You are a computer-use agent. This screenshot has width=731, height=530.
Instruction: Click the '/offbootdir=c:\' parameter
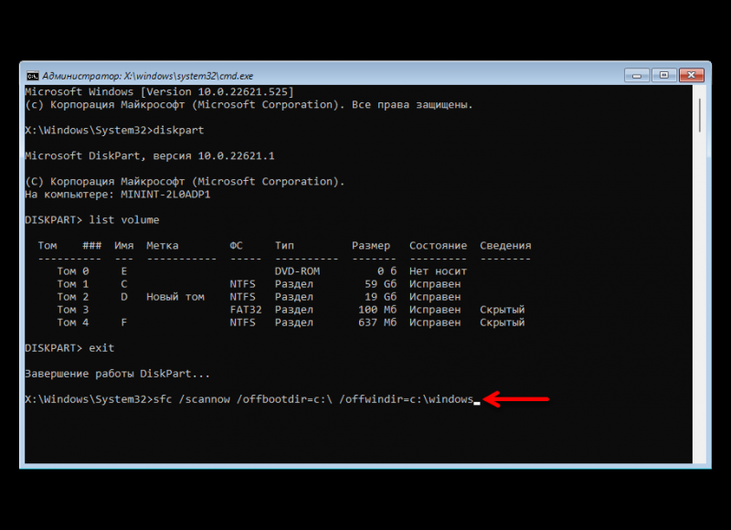[x=284, y=399]
